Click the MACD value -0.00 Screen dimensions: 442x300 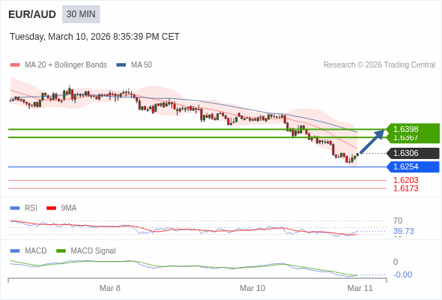coord(402,274)
